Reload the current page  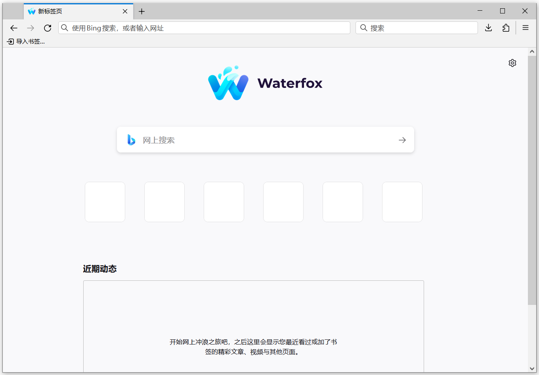48,28
